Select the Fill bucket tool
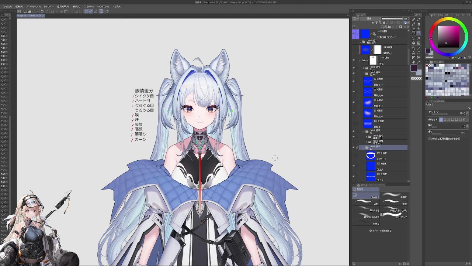 (413, 43)
